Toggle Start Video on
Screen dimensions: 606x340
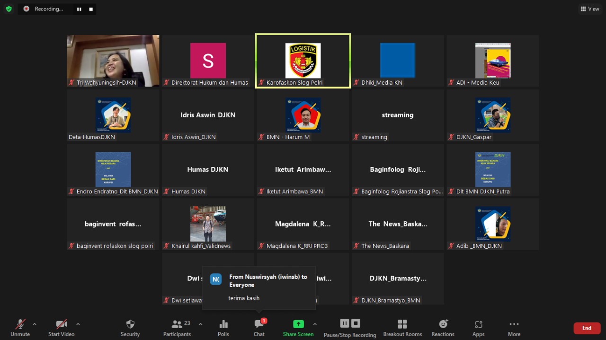tap(62, 327)
